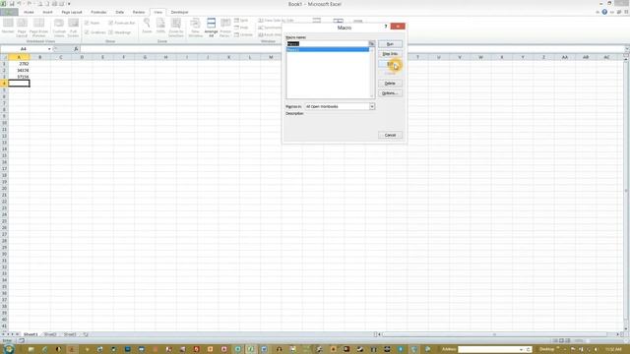Click the Redo icon in quick access toolbar
This screenshot has width=630, height=354.
click(30, 4)
